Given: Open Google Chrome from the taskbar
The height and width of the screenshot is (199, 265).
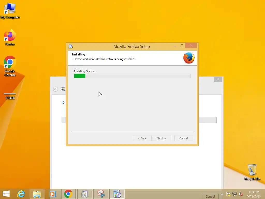Looking at the screenshot, I should click(68, 194).
